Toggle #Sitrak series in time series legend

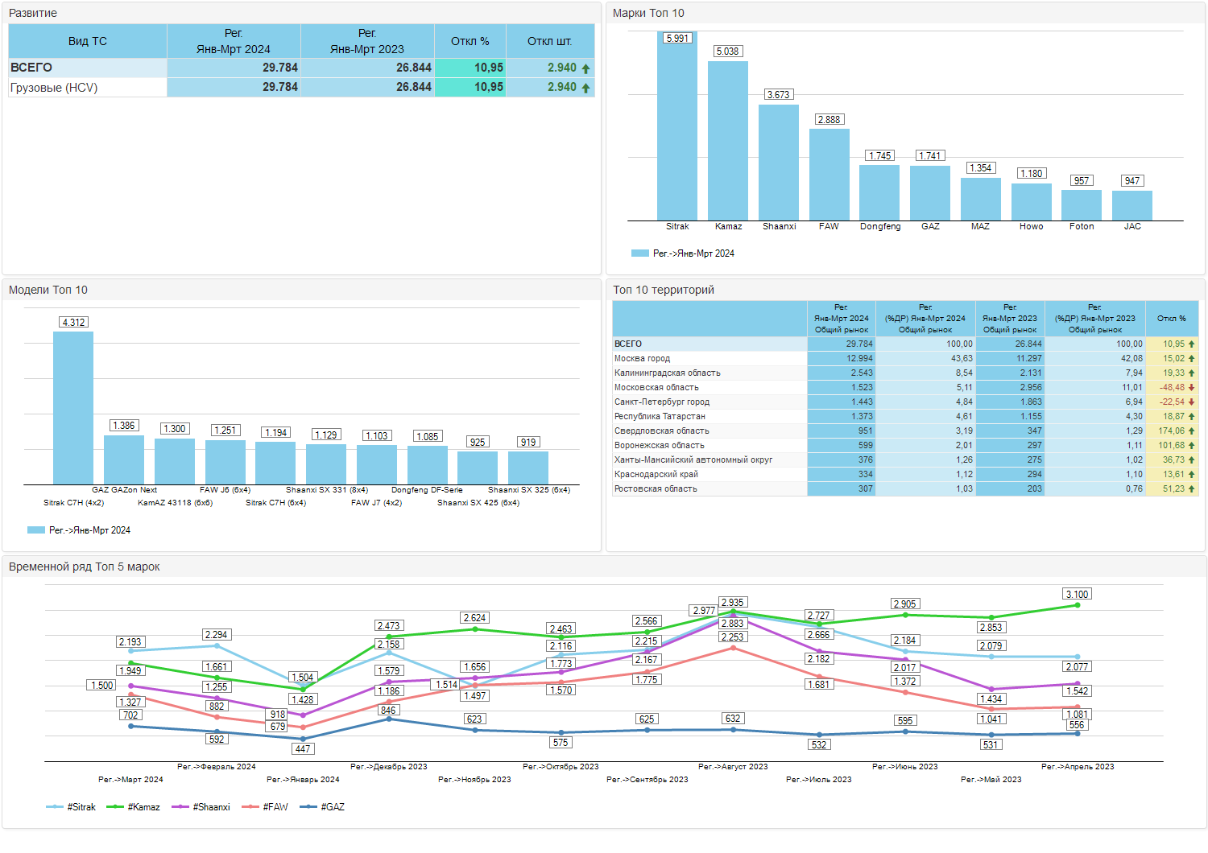point(71,807)
